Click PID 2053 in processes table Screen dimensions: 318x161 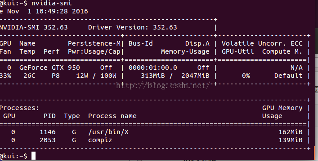click(48, 140)
